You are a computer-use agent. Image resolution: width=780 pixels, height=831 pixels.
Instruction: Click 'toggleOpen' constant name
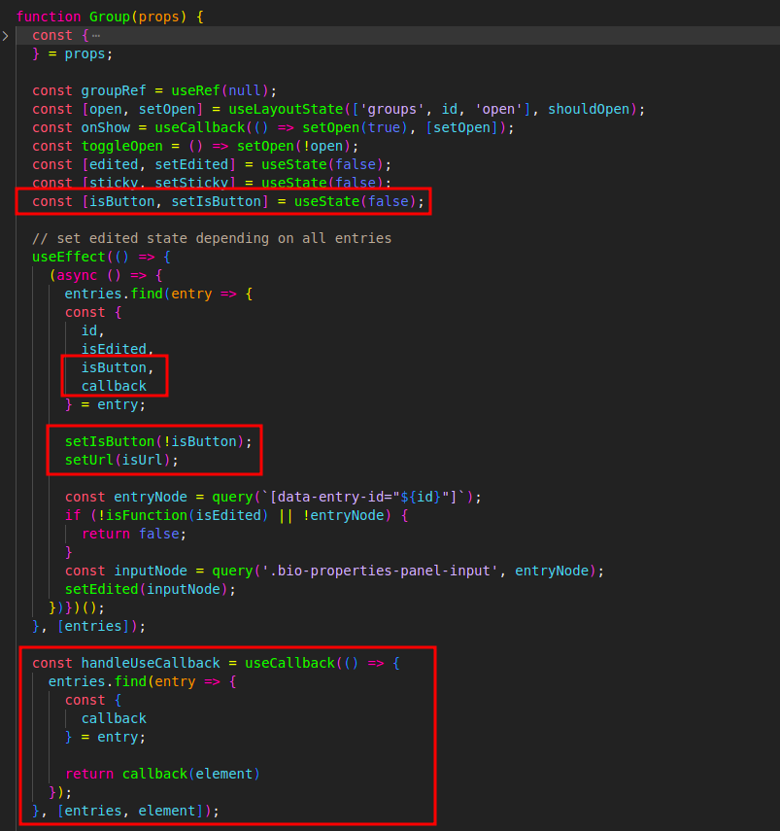121,146
